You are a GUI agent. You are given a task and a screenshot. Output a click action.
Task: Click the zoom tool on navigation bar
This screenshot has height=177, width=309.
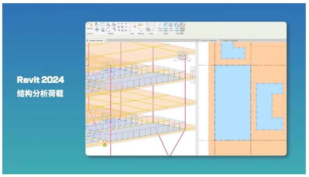(193, 77)
